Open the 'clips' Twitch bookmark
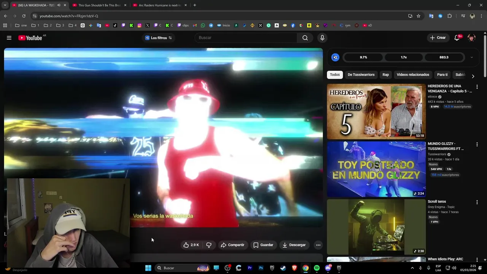 coord(183,25)
